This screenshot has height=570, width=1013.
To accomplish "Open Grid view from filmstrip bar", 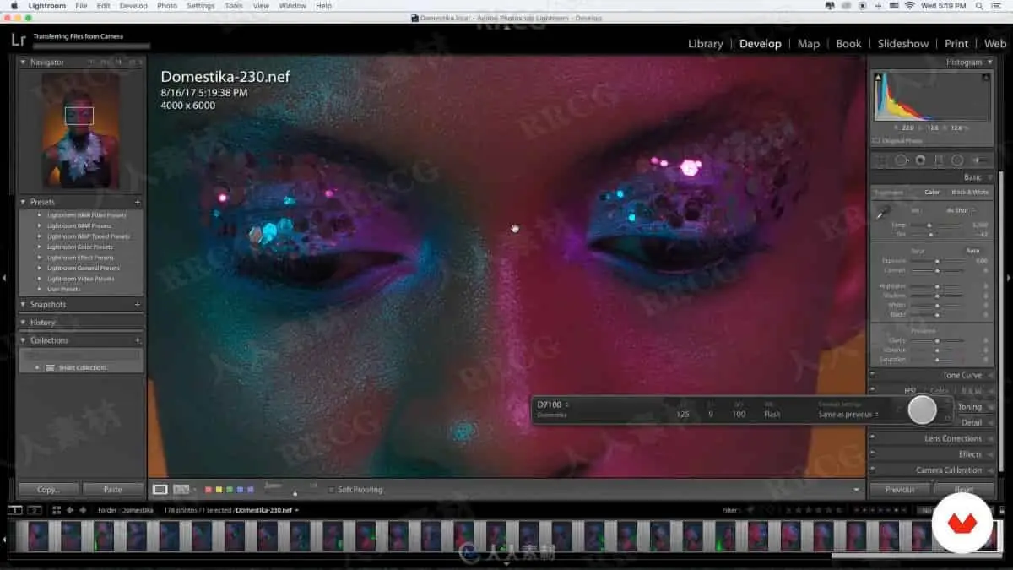I will point(57,510).
